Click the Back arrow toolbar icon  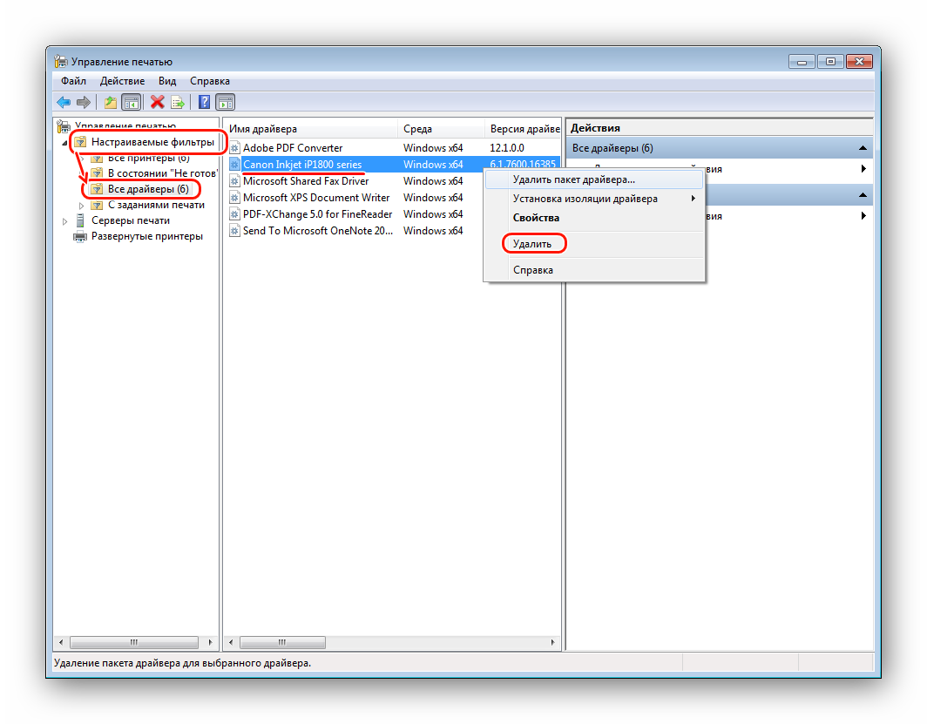coord(64,102)
